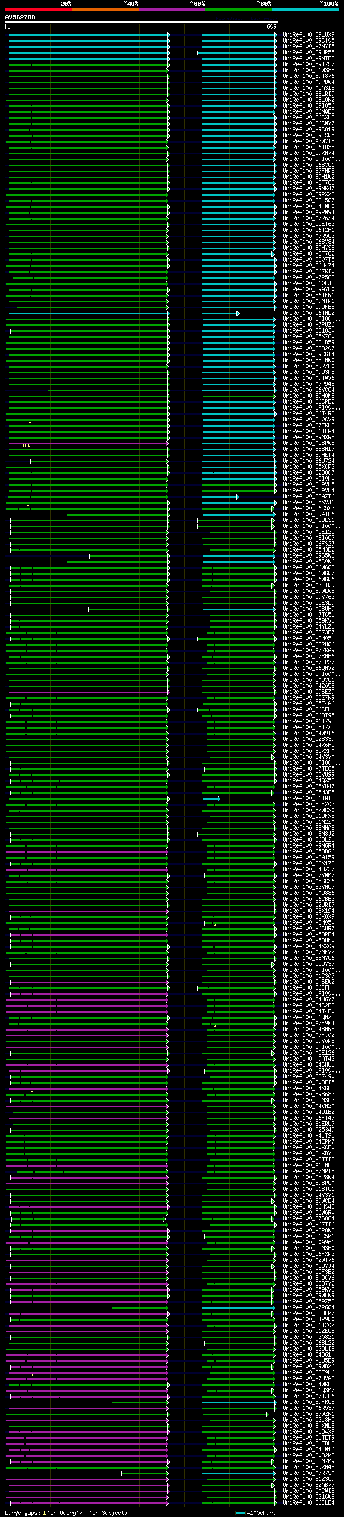This screenshot has width=344, height=1517.
Task: Select hit label UniRef100_A3F7Q3
Action: pos(309,182)
